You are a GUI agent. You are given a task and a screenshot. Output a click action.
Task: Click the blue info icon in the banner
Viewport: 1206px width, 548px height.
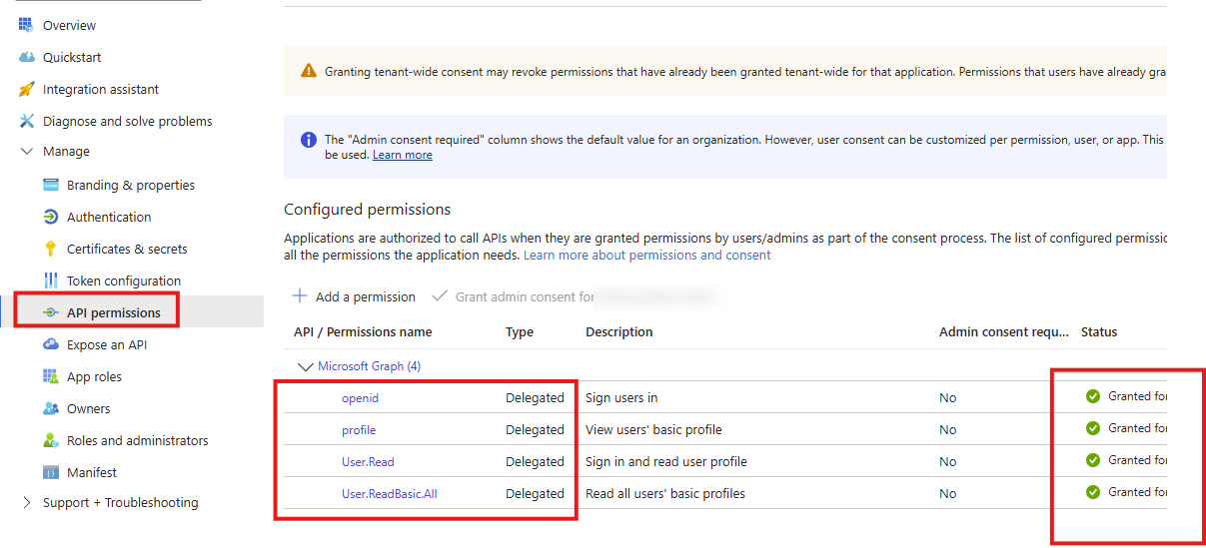[309, 140]
